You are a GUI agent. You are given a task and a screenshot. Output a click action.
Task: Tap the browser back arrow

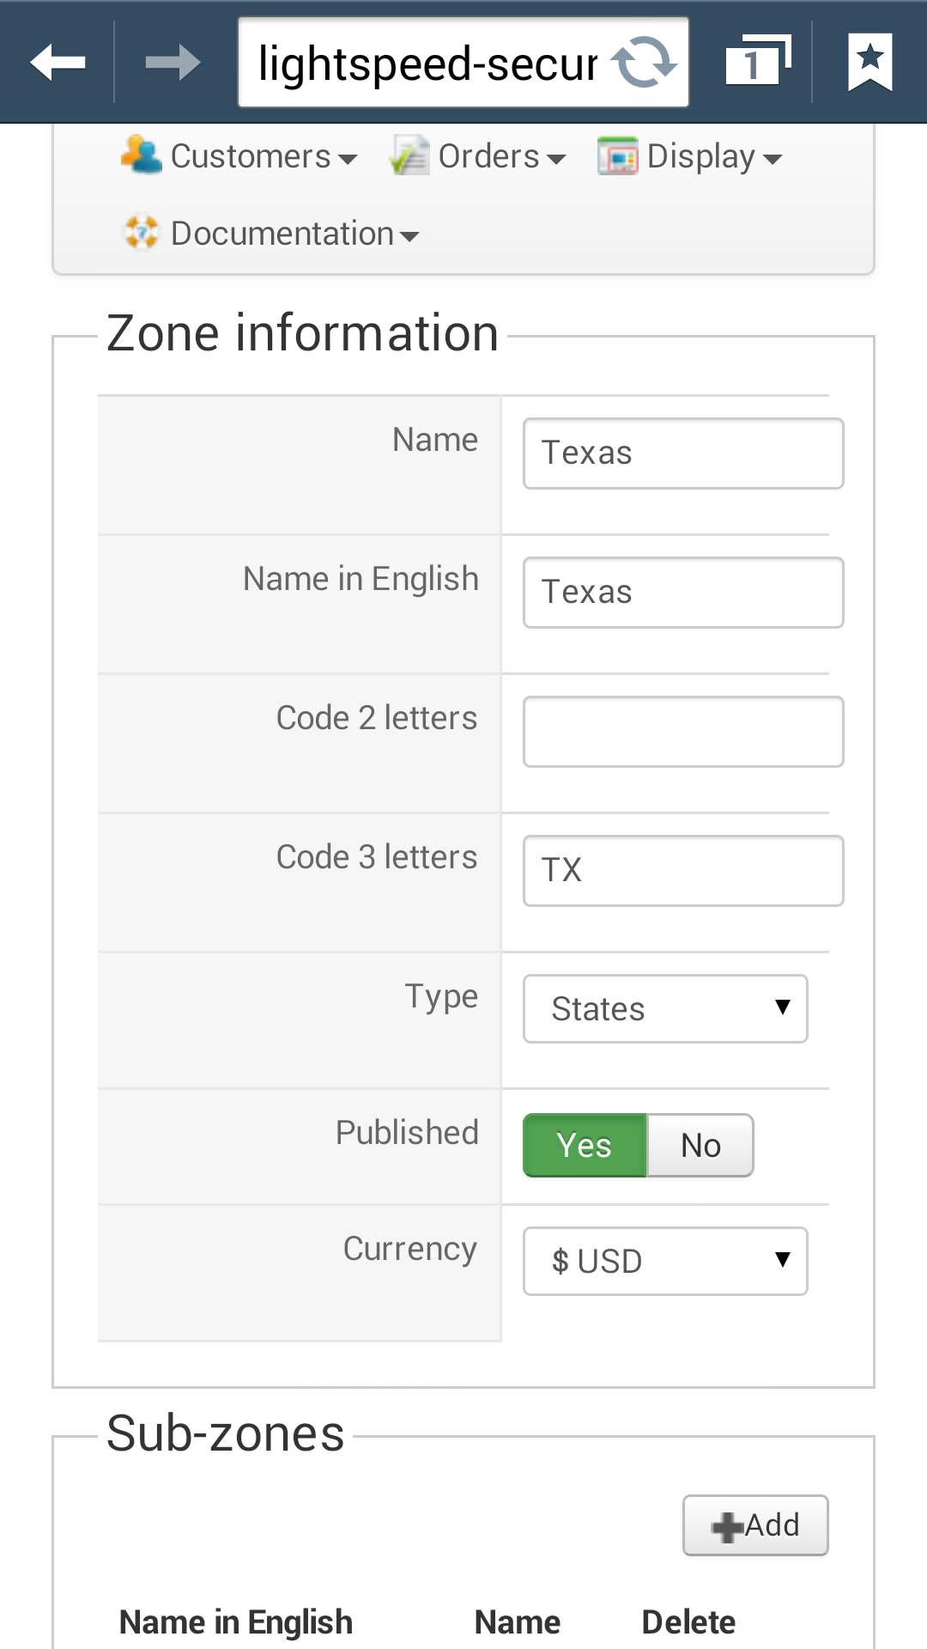tap(58, 63)
